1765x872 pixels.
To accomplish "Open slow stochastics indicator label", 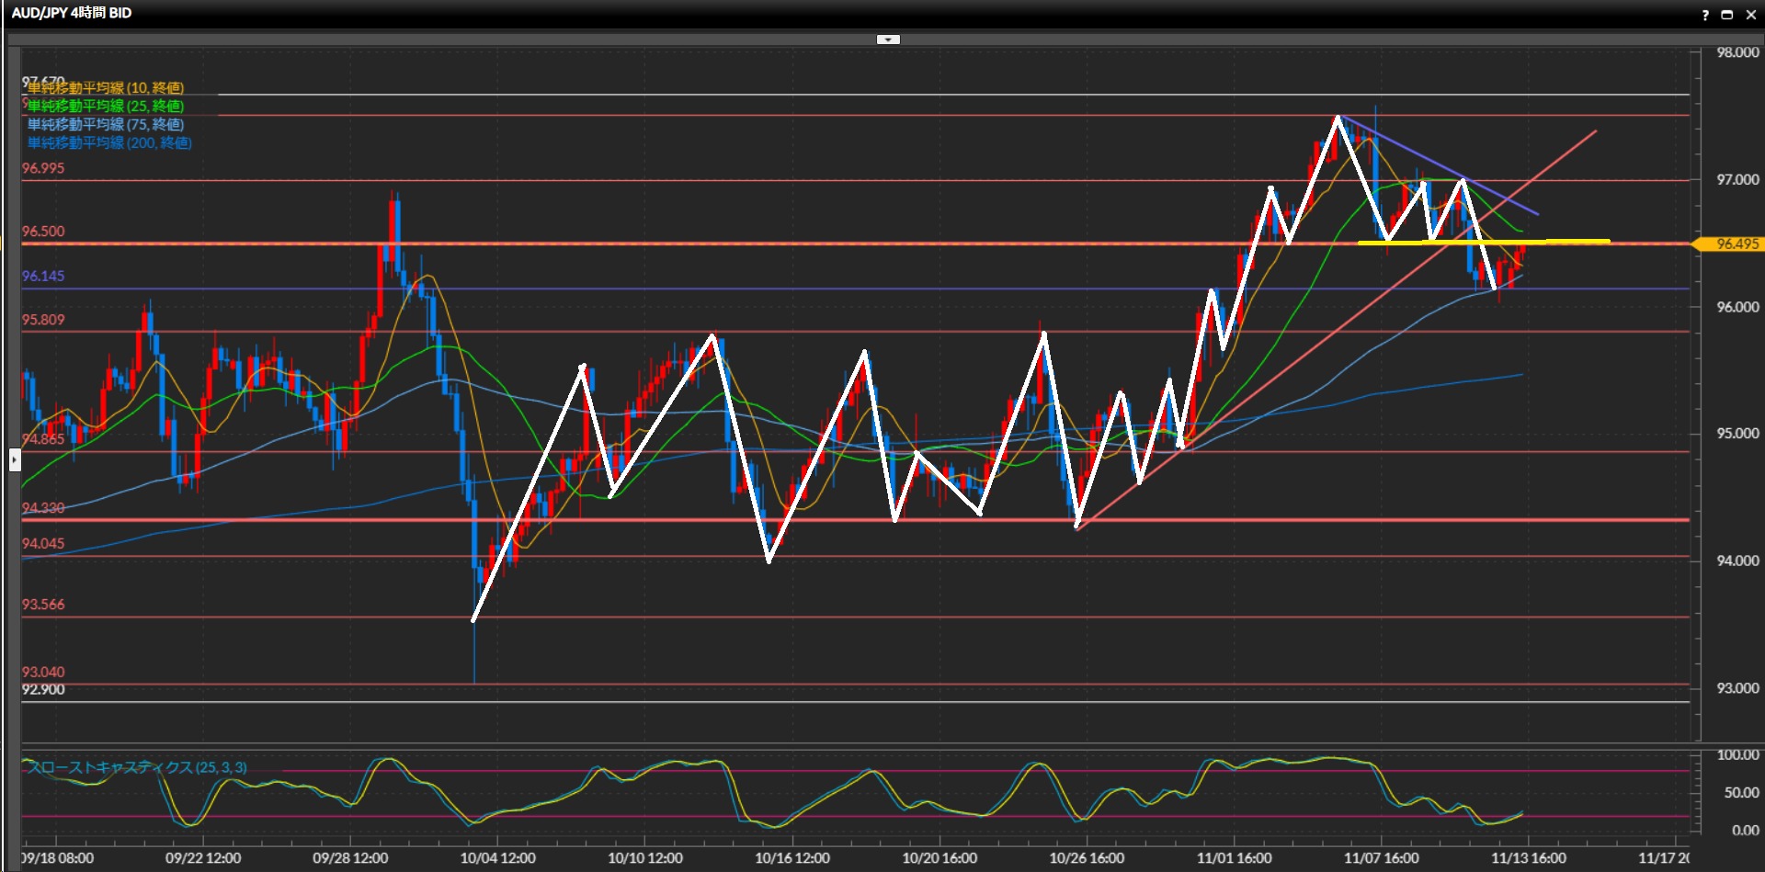I will (x=136, y=767).
